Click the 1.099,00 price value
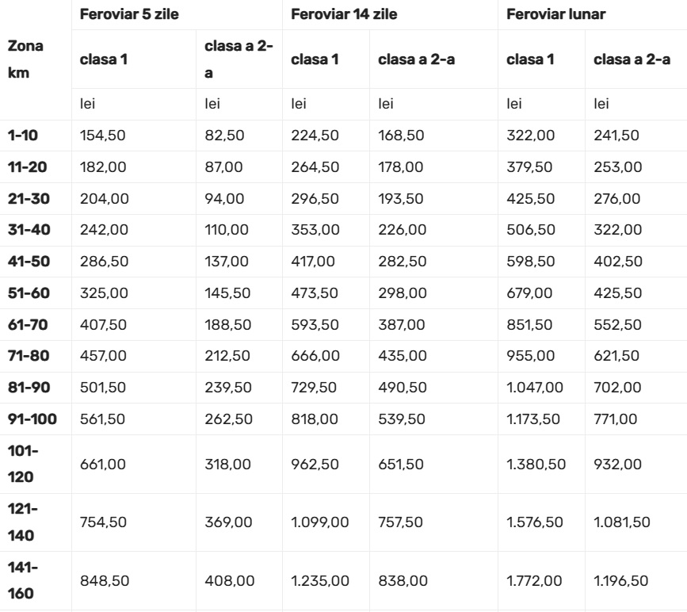The height and width of the screenshot is (612, 687). coord(321,522)
